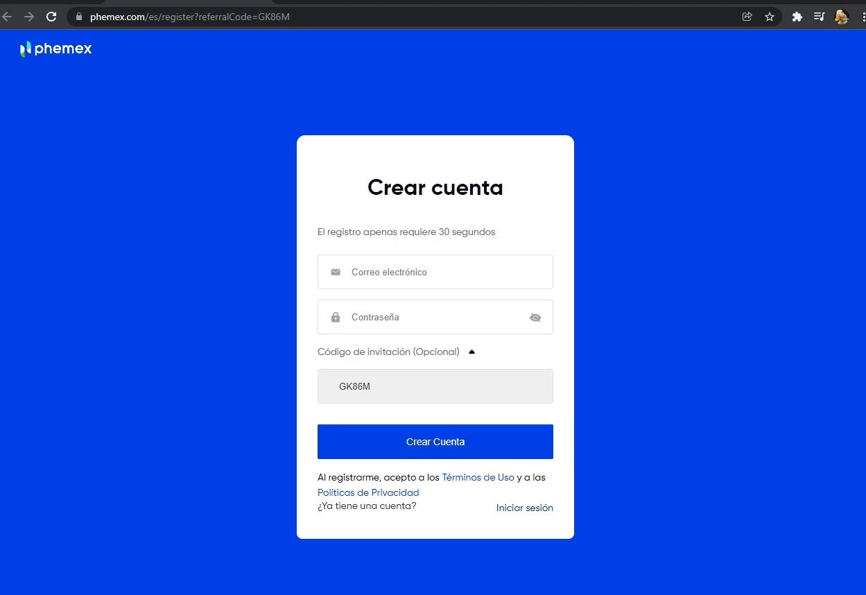Open the browser profile avatar
The height and width of the screenshot is (595, 866).
[x=842, y=17]
